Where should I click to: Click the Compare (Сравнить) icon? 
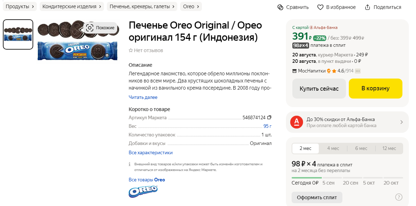(x=281, y=7)
